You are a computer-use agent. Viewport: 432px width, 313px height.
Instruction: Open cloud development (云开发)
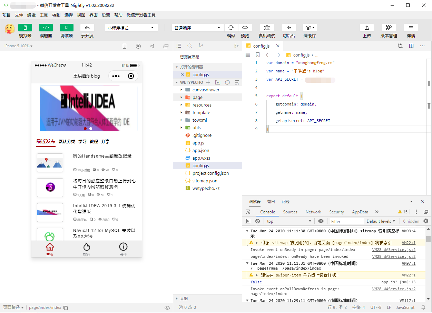pyautogui.click(x=87, y=28)
